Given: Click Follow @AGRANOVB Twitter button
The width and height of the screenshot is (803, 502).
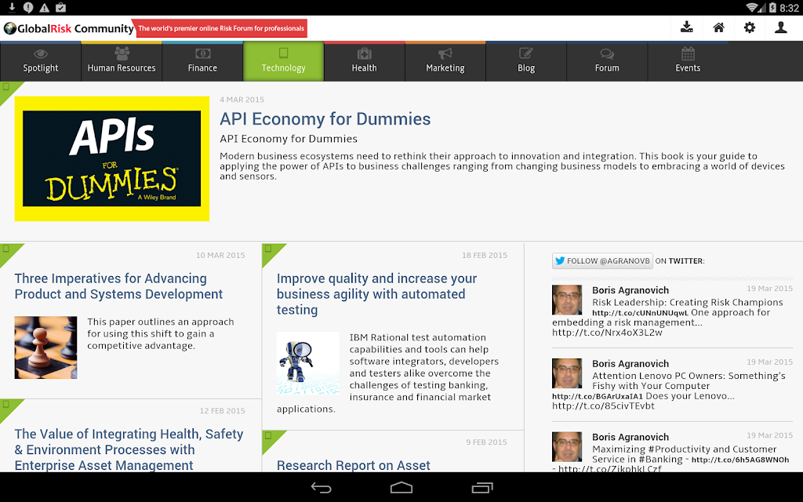Looking at the screenshot, I should [x=602, y=260].
